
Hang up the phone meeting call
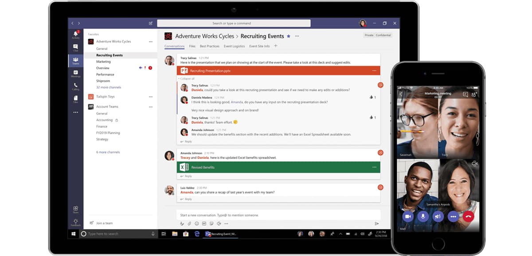468,216
